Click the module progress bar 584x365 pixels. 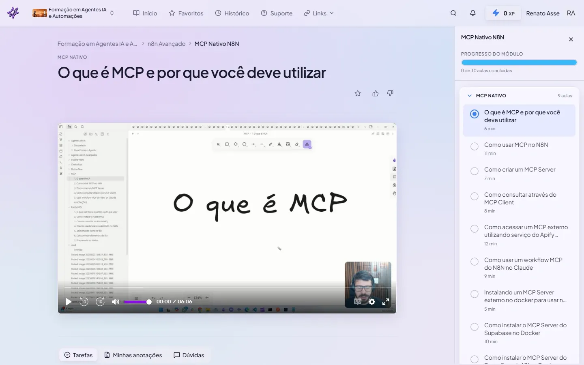point(519,62)
